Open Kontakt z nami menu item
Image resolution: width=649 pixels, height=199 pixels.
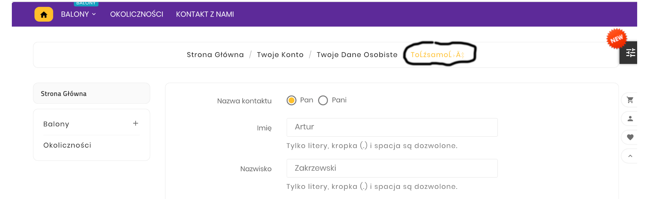point(205,14)
